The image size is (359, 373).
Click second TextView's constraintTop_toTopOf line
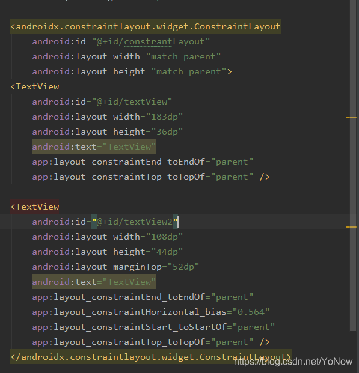click(151, 342)
